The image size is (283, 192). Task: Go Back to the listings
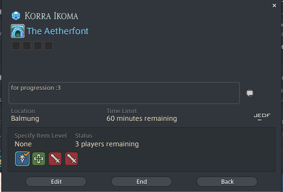click(227, 182)
